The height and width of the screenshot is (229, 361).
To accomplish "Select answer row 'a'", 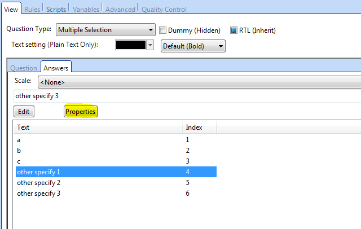I will (x=116, y=140).
